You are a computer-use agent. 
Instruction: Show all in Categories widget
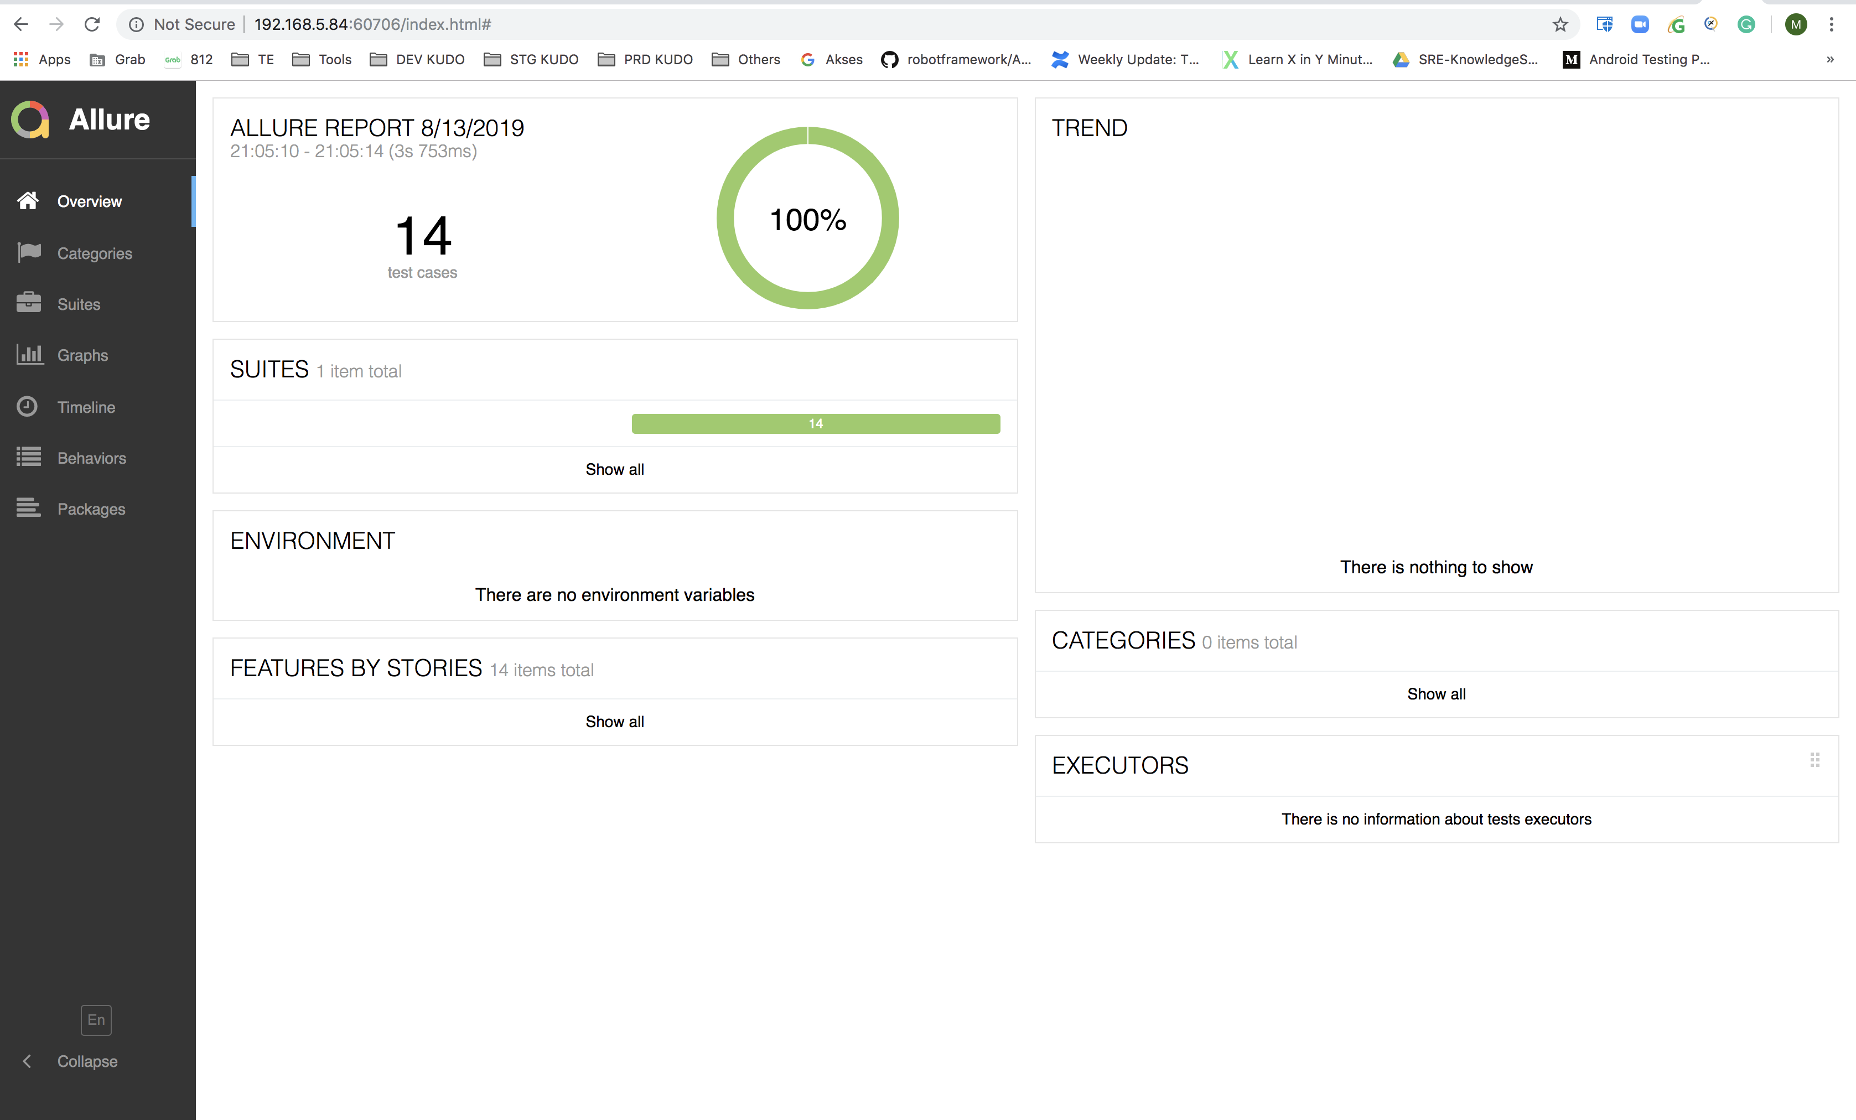click(1435, 694)
